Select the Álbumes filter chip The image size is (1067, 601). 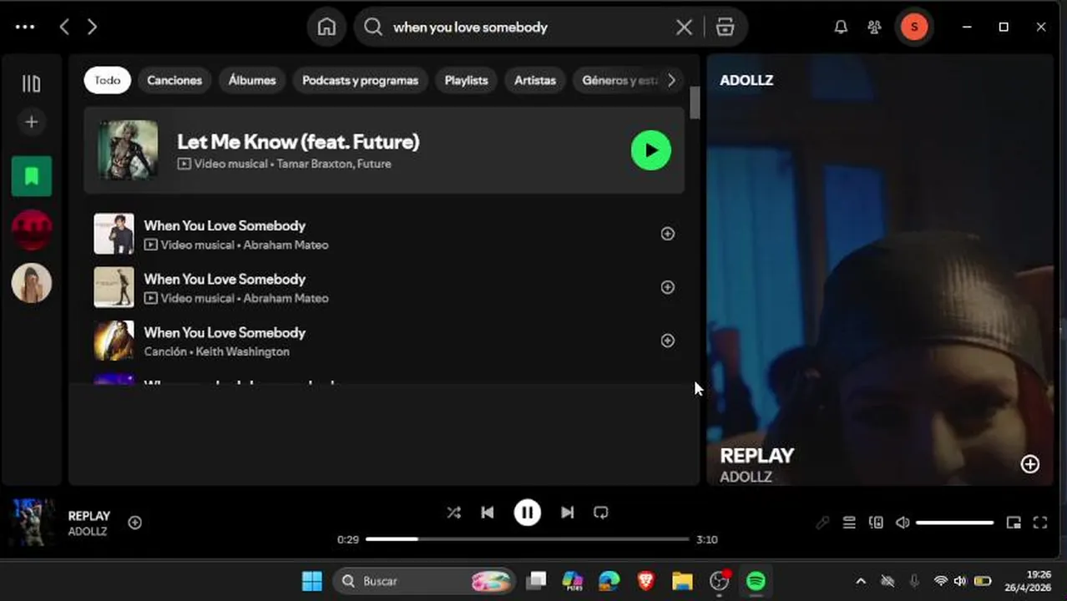(252, 80)
